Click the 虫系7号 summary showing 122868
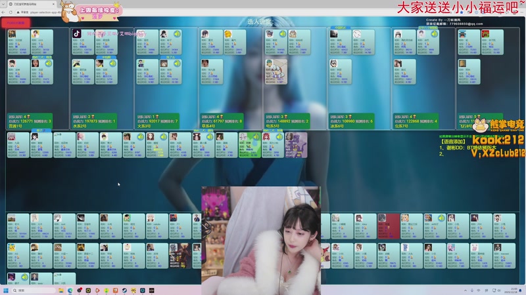This screenshot has width=526, height=295. pyautogui.click(x=416, y=121)
